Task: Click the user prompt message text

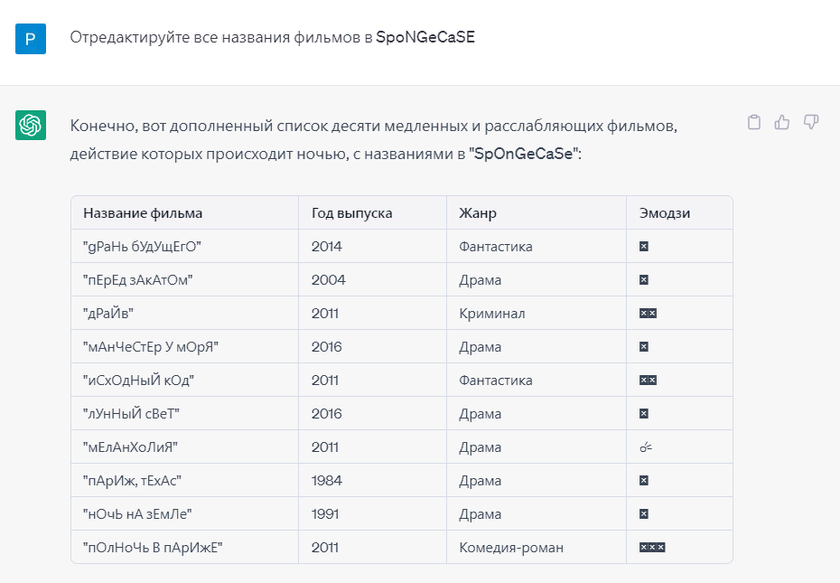Action: coord(272,38)
